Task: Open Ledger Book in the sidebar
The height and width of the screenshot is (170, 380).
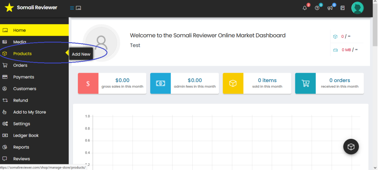Action: [x=34, y=135]
